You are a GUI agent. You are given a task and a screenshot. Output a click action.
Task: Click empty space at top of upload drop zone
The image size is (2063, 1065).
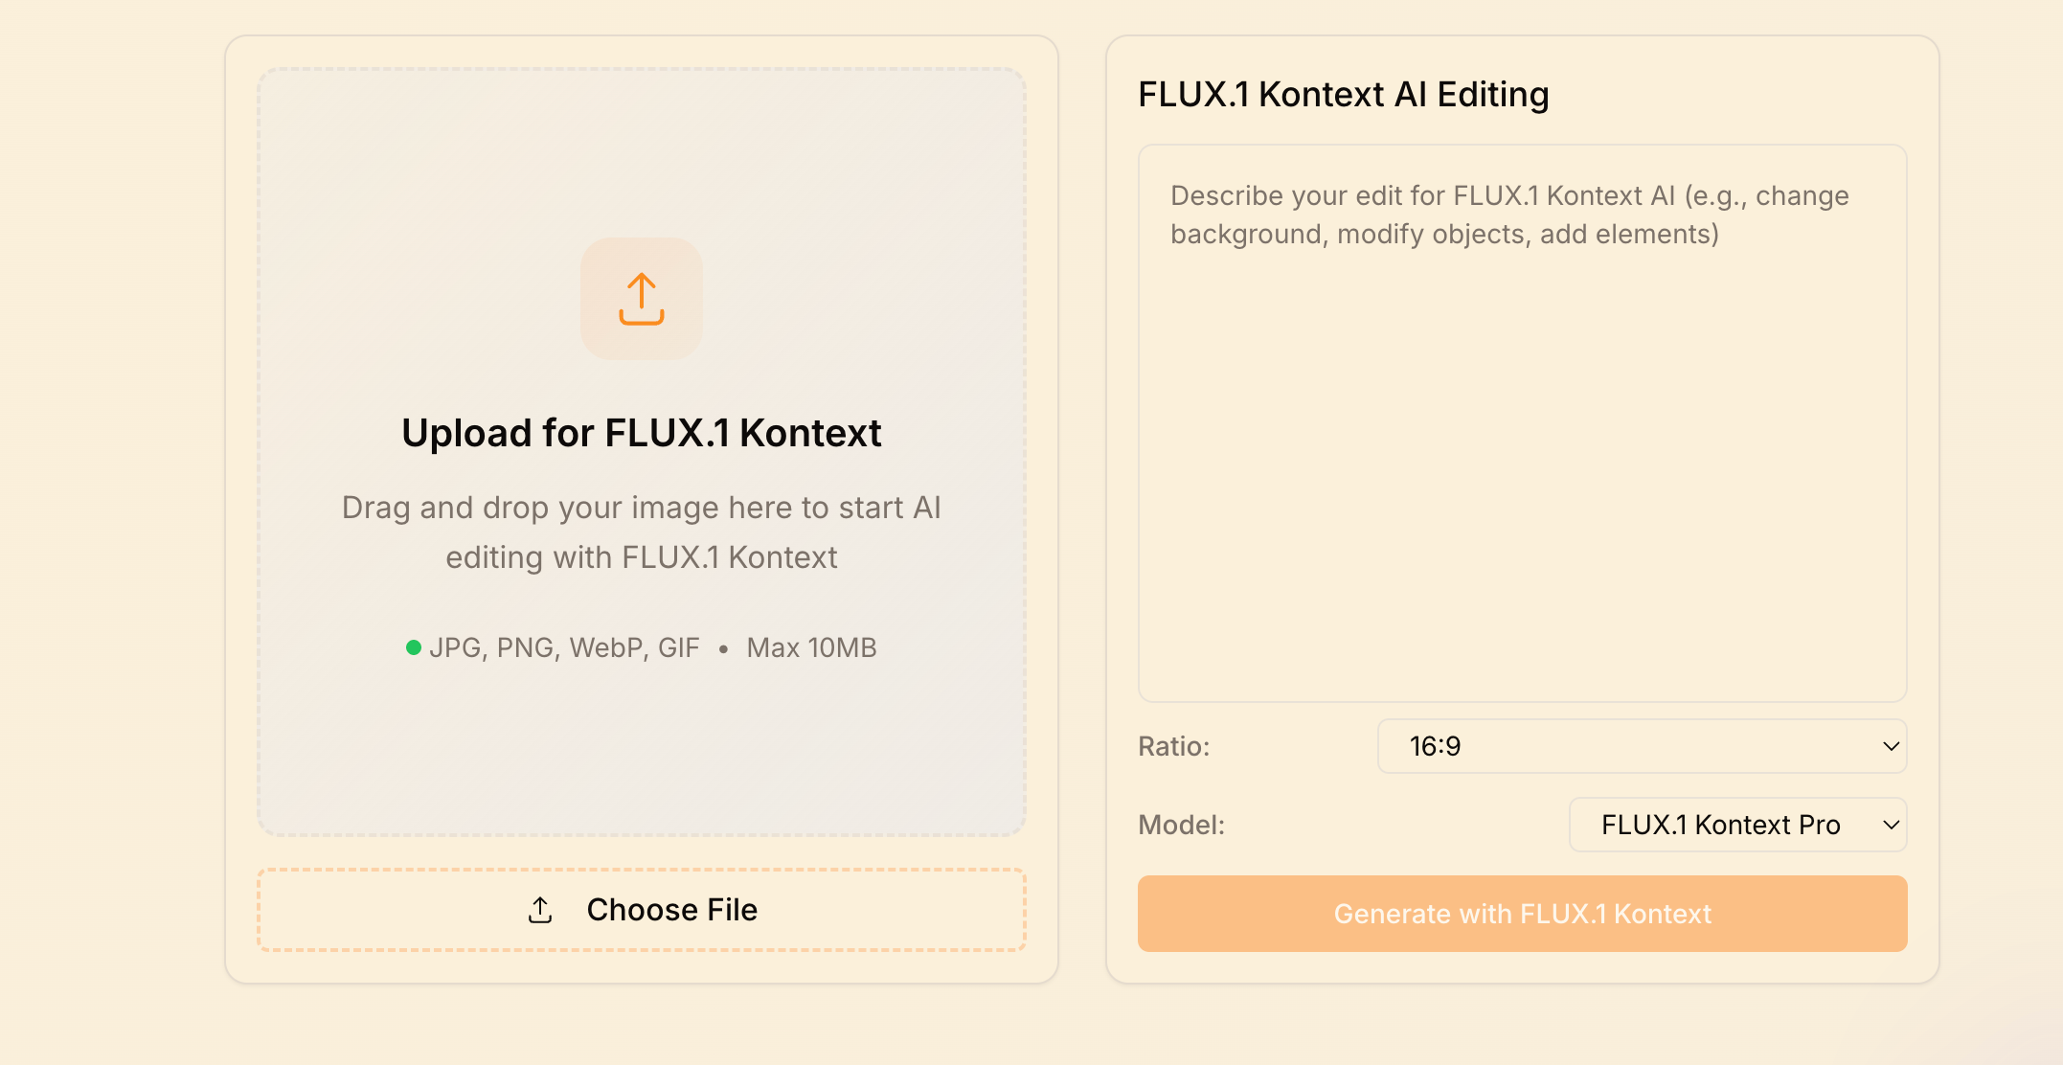(x=642, y=144)
